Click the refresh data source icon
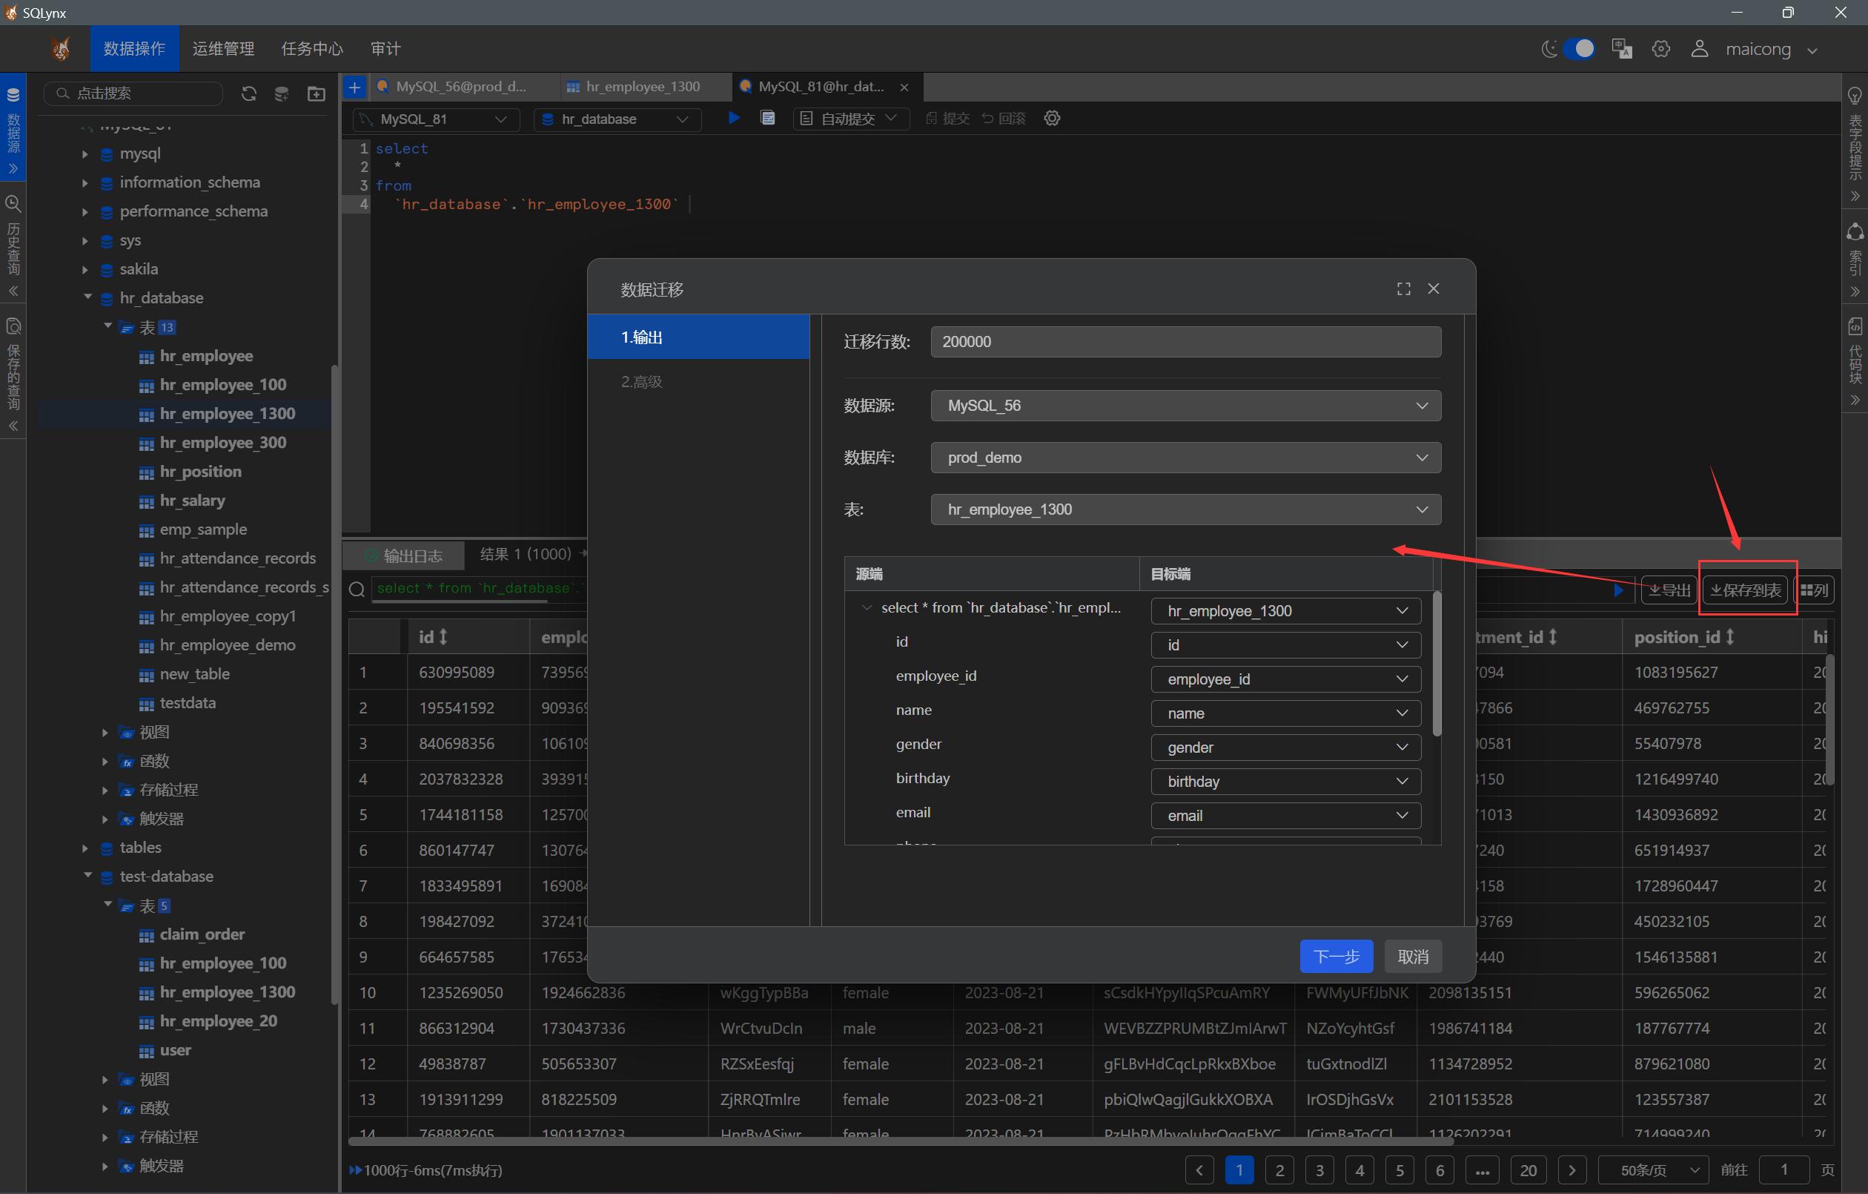The width and height of the screenshot is (1868, 1194). [248, 94]
